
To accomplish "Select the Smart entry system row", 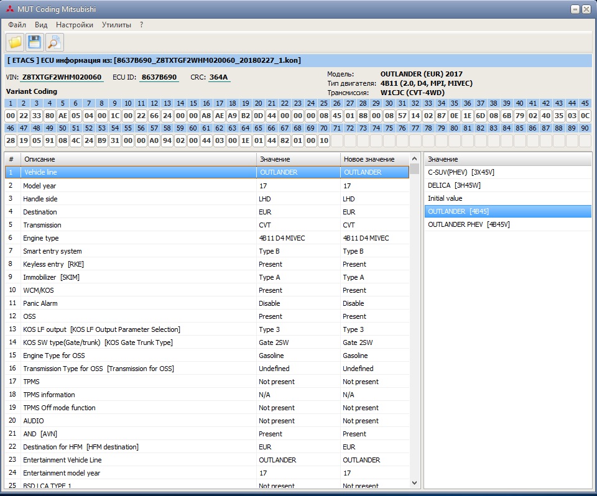I will pos(207,251).
